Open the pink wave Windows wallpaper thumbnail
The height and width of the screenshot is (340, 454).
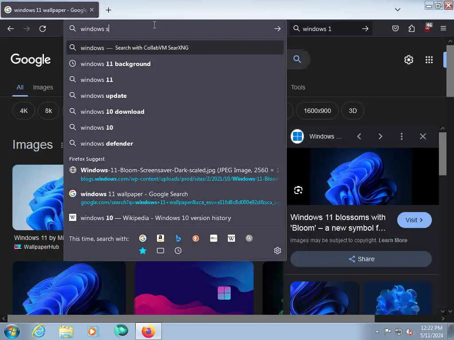coord(194,288)
